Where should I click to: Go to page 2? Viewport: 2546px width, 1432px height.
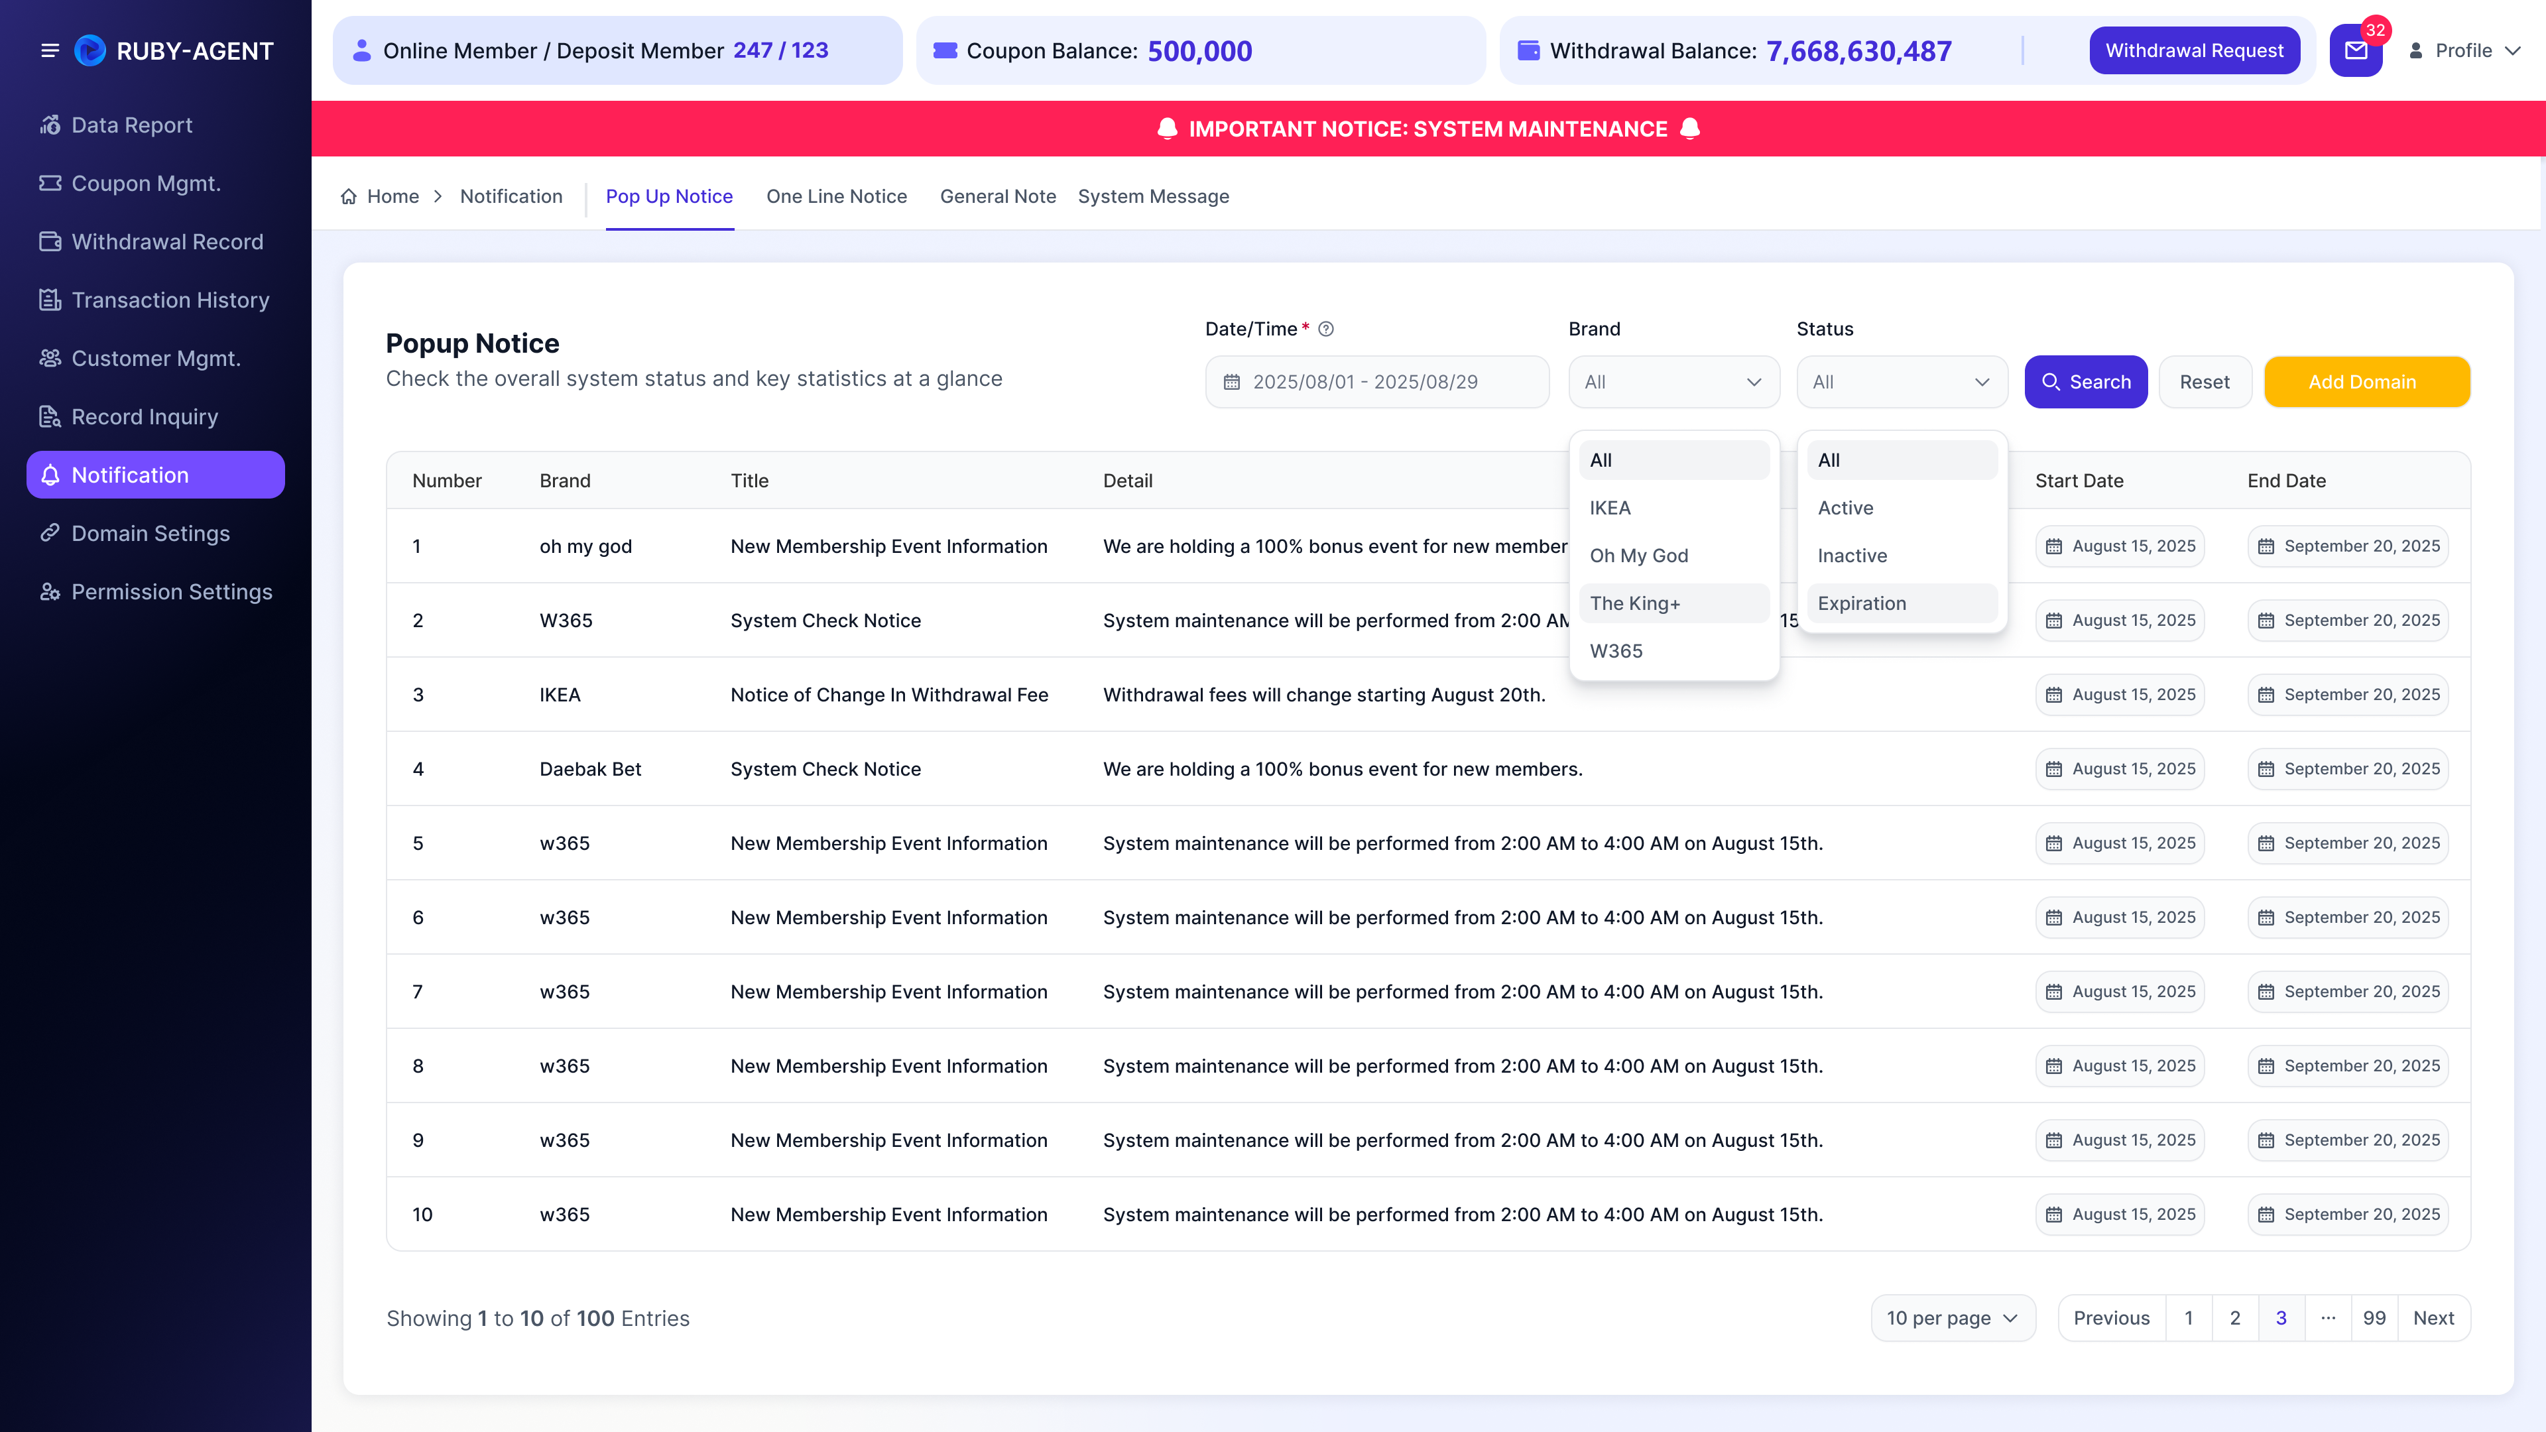coord(2234,1319)
